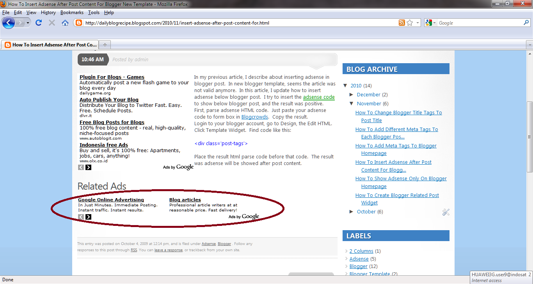Click the bookmark star icon
Image resolution: width=533 pixels, height=284 pixels.
click(410, 23)
